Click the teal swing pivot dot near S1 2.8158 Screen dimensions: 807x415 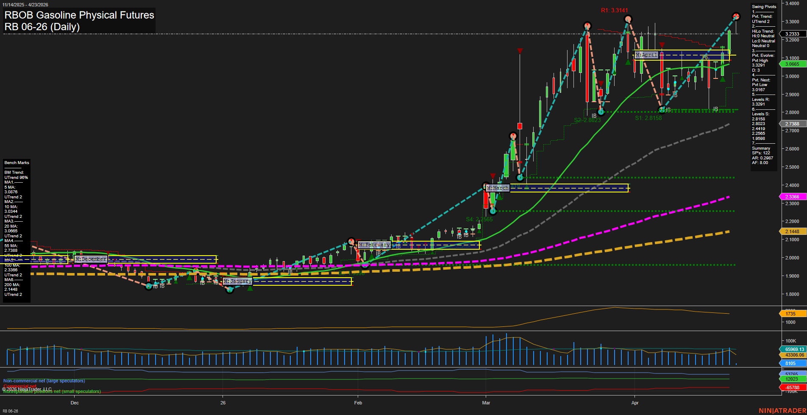pyautogui.click(x=661, y=110)
